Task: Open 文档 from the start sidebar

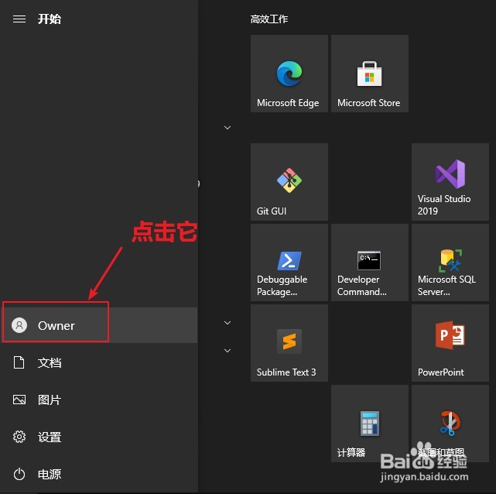Action: coord(99,362)
